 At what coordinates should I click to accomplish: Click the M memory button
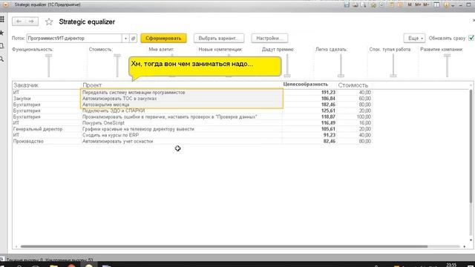tap(410, 5)
